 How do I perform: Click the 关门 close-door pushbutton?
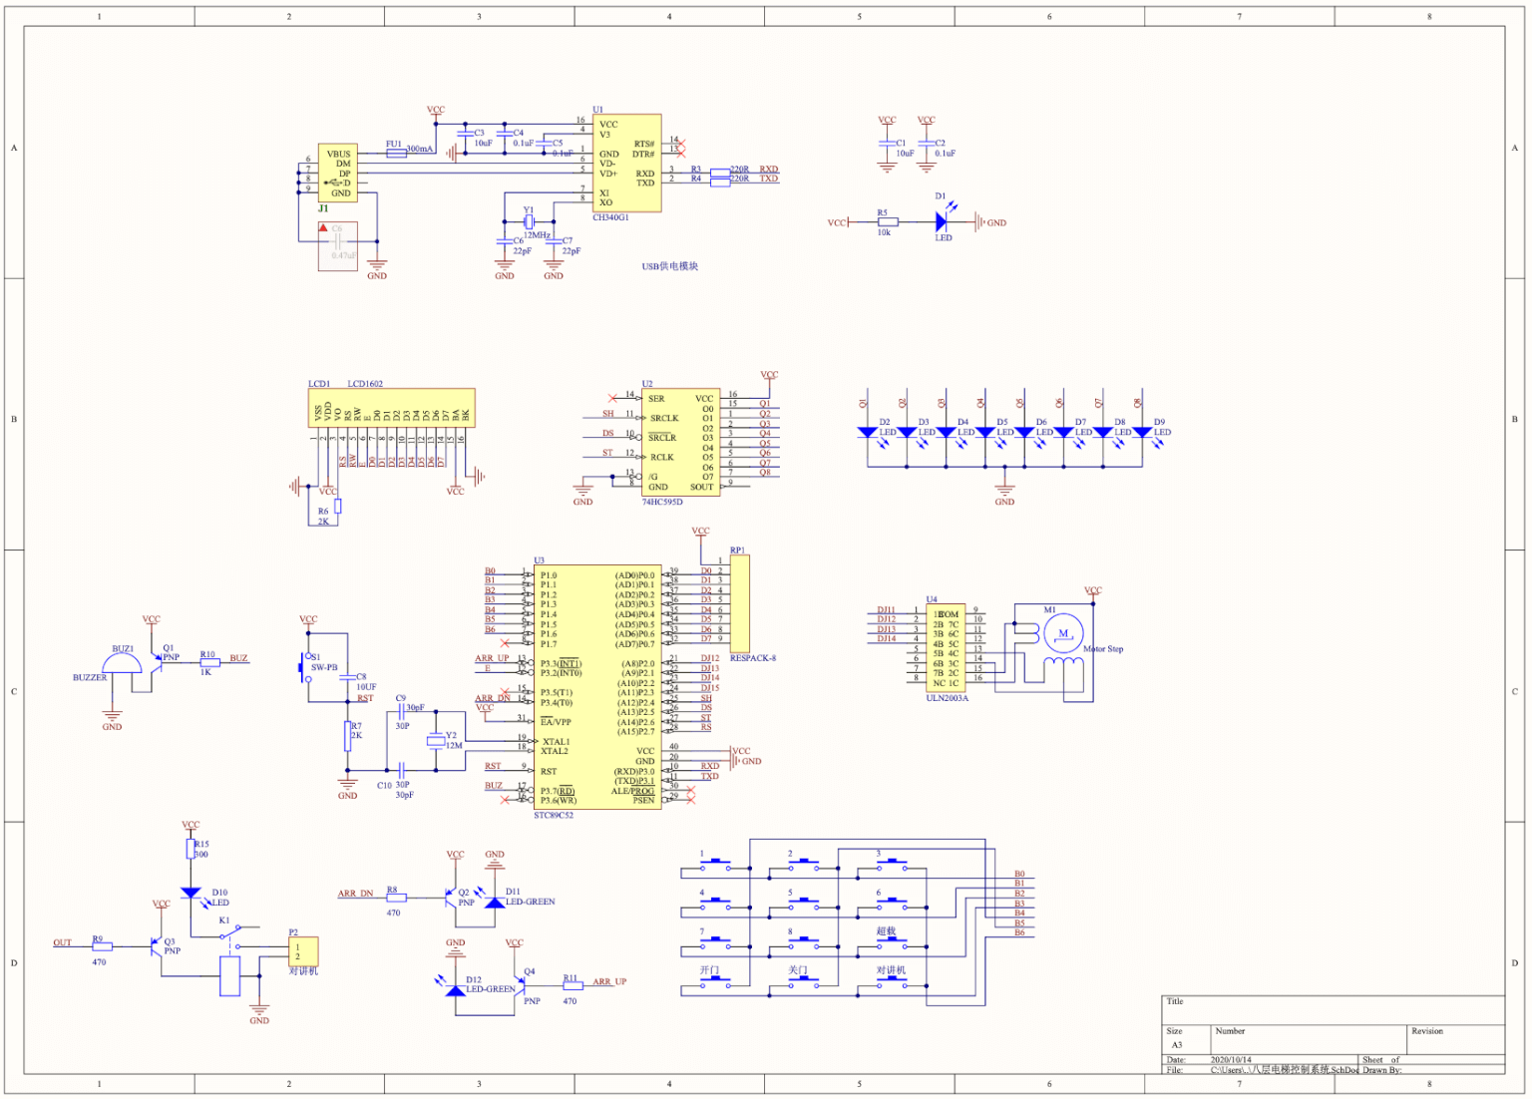(803, 983)
